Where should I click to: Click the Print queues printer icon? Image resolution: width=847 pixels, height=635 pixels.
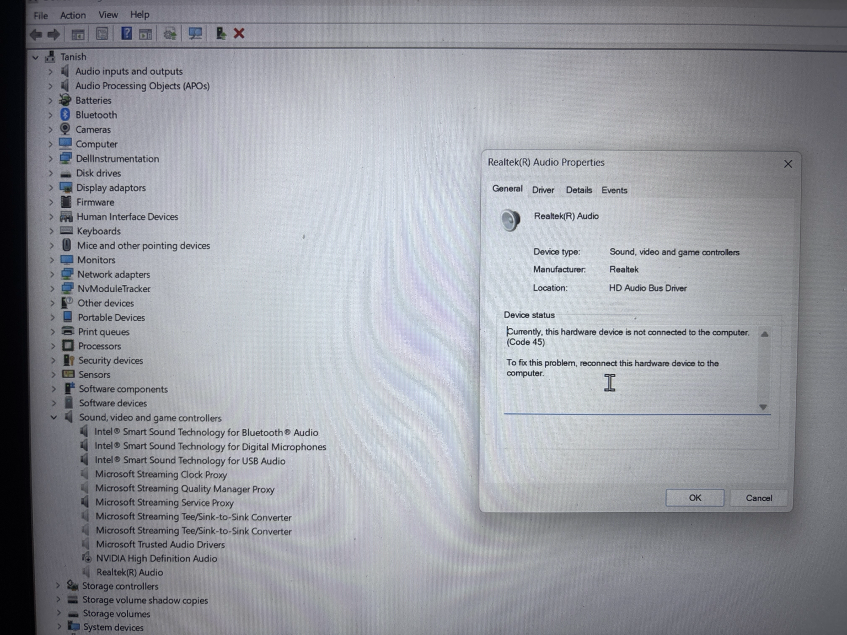(68, 331)
